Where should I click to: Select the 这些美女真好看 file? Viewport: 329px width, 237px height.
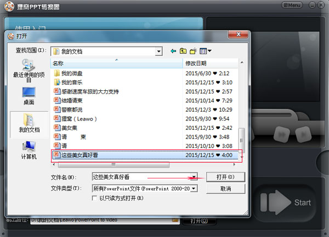pyautogui.click(x=145, y=155)
